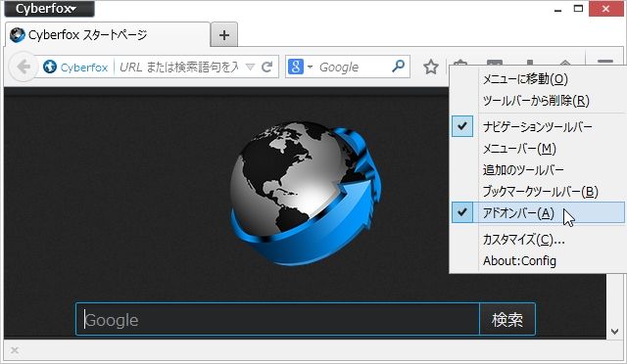Maximize the Cyberfox window

[x=578, y=9]
